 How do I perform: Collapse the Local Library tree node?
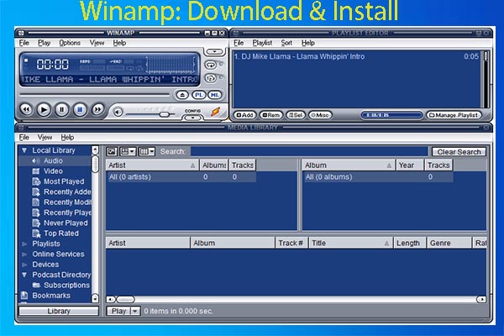(x=24, y=150)
